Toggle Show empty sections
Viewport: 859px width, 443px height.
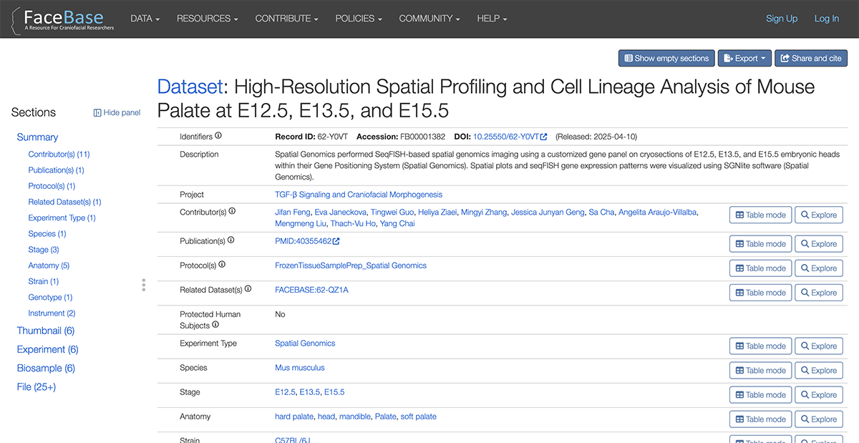coord(666,58)
